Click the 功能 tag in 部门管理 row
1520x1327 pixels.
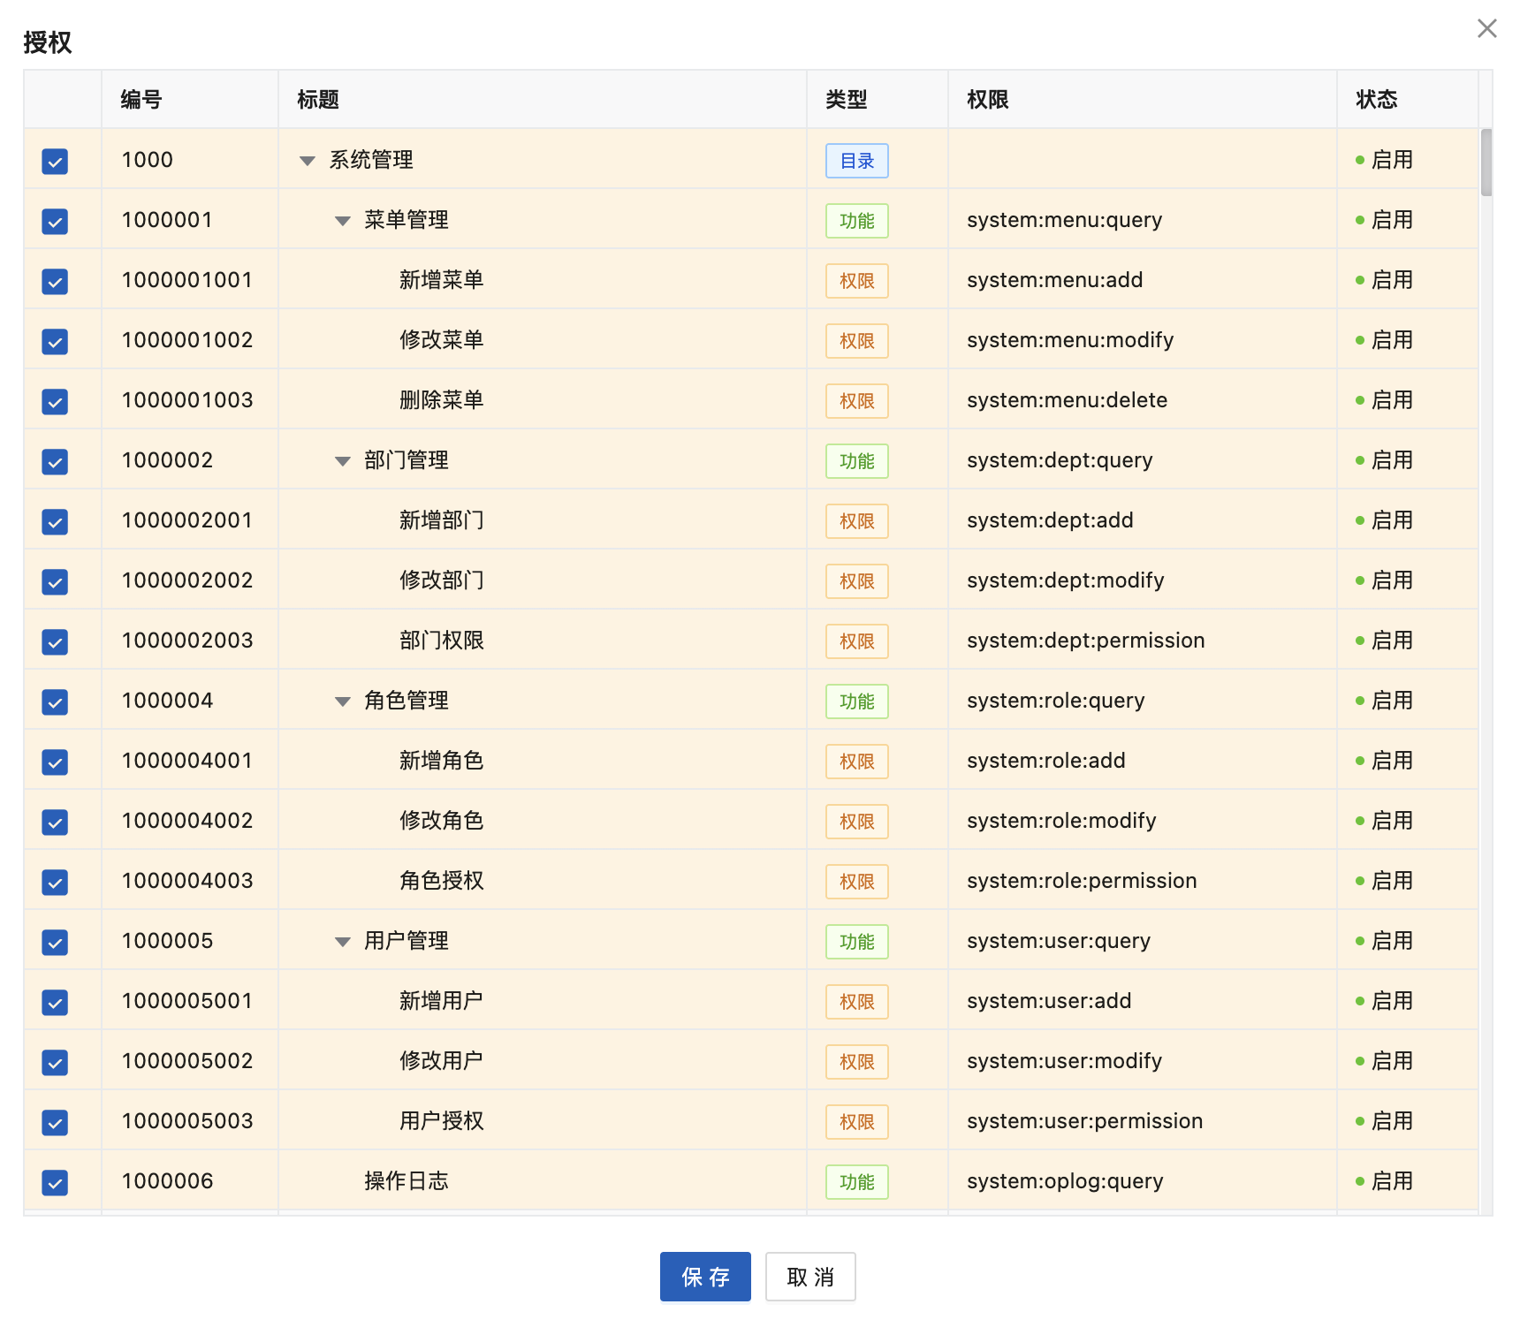click(856, 461)
